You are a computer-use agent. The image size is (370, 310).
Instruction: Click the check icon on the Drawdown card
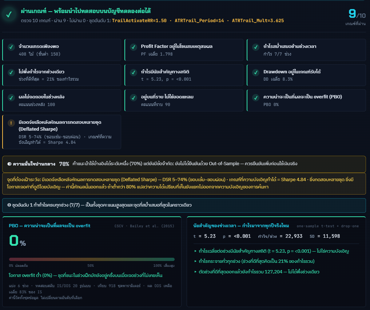(256, 73)
